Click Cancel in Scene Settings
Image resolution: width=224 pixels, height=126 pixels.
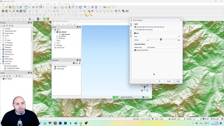[x=169, y=81]
